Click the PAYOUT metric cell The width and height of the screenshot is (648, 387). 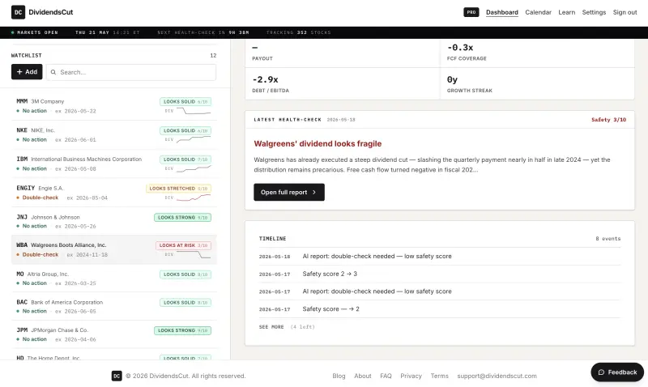343,52
